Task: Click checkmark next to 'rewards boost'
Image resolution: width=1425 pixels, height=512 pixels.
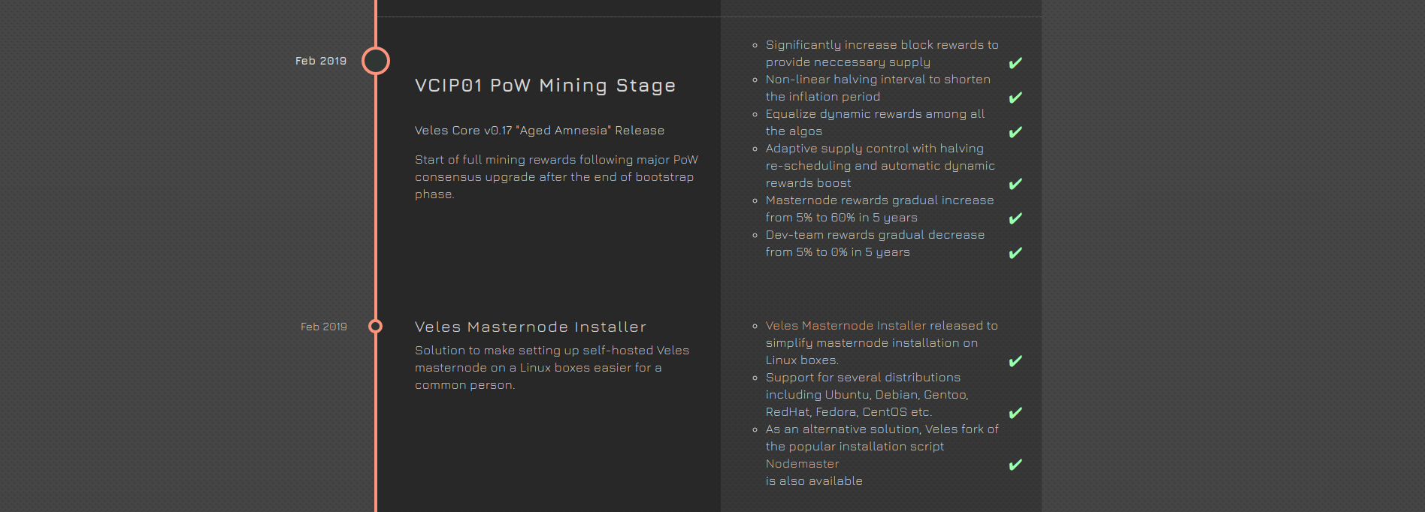Action: 1015,184
